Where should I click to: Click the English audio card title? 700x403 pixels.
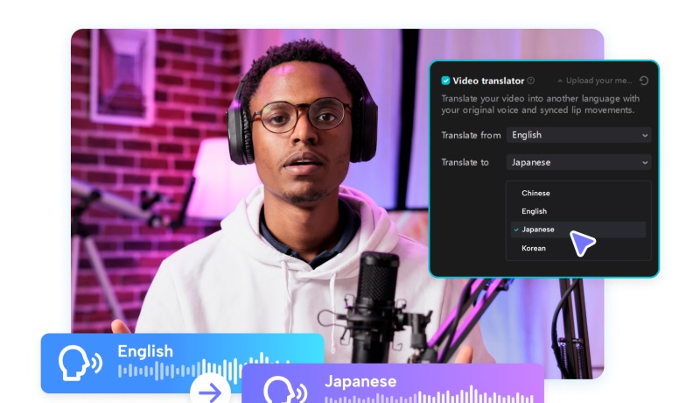(145, 351)
